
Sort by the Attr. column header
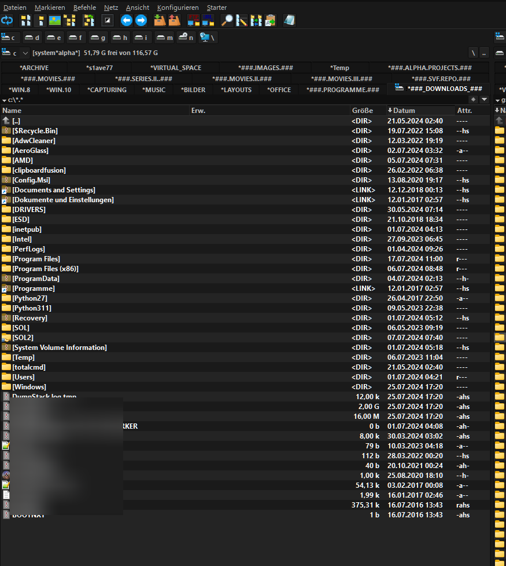[x=472, y=111]
